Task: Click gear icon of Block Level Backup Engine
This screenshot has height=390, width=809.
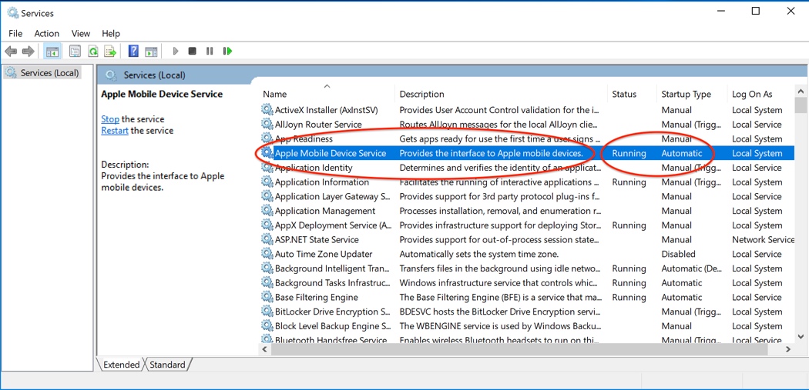Action: (x=267, y=326)
